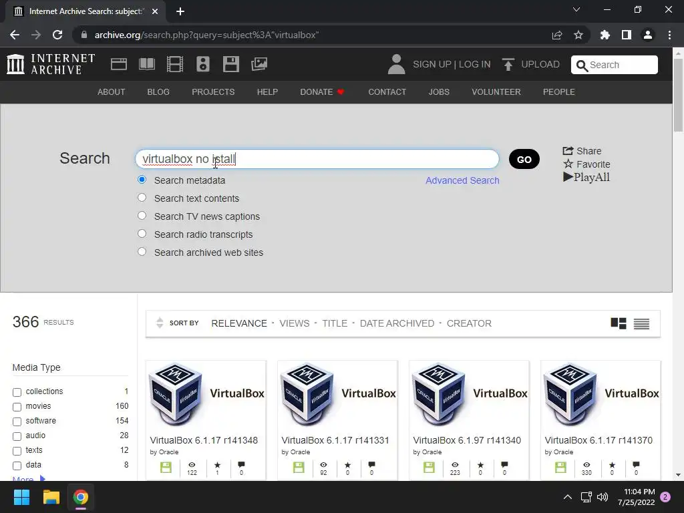Open Chrome three-dot menu
The image size is (684, 513).
point(669,35)
